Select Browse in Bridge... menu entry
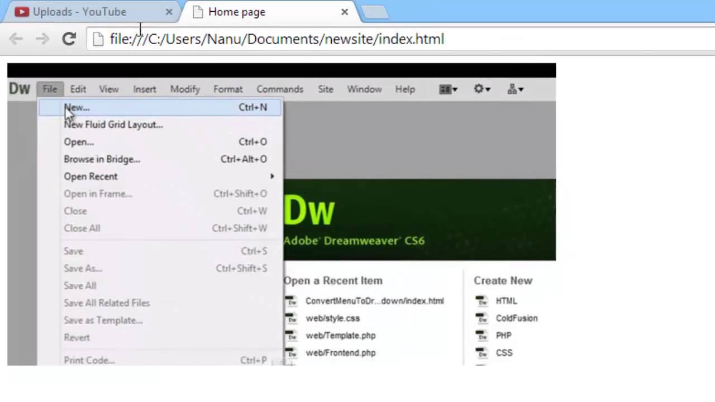 tap(102, 159)
